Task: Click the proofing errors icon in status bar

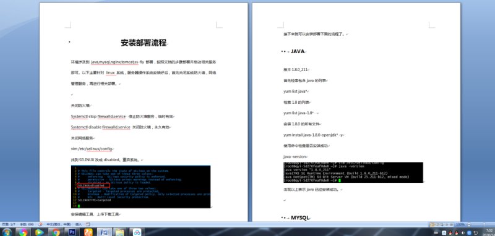Action: point(40,224)
